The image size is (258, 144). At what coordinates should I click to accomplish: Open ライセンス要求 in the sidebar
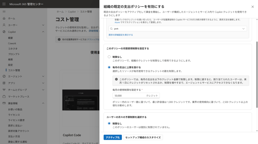[16, 120]
